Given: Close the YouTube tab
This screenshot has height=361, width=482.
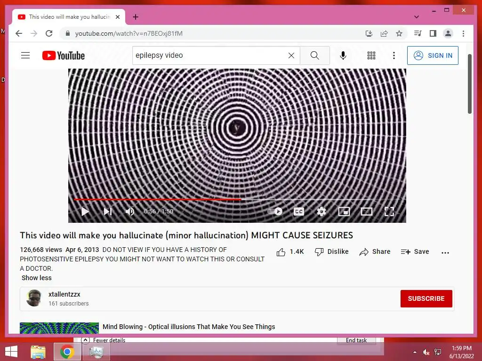Looking at the screenshot, I should pyautogui.click(x=118, y=17).
